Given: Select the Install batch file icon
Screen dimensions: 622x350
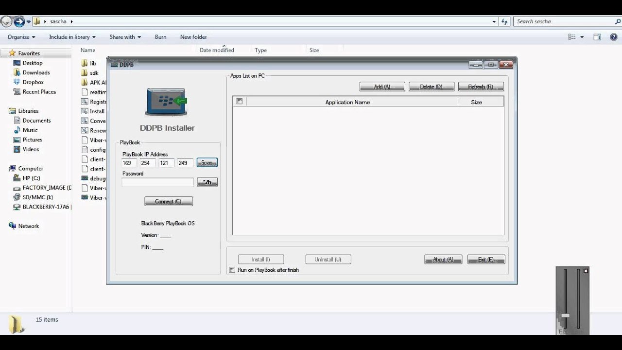Looking at the screenshot, I should (x=85, y=111).
